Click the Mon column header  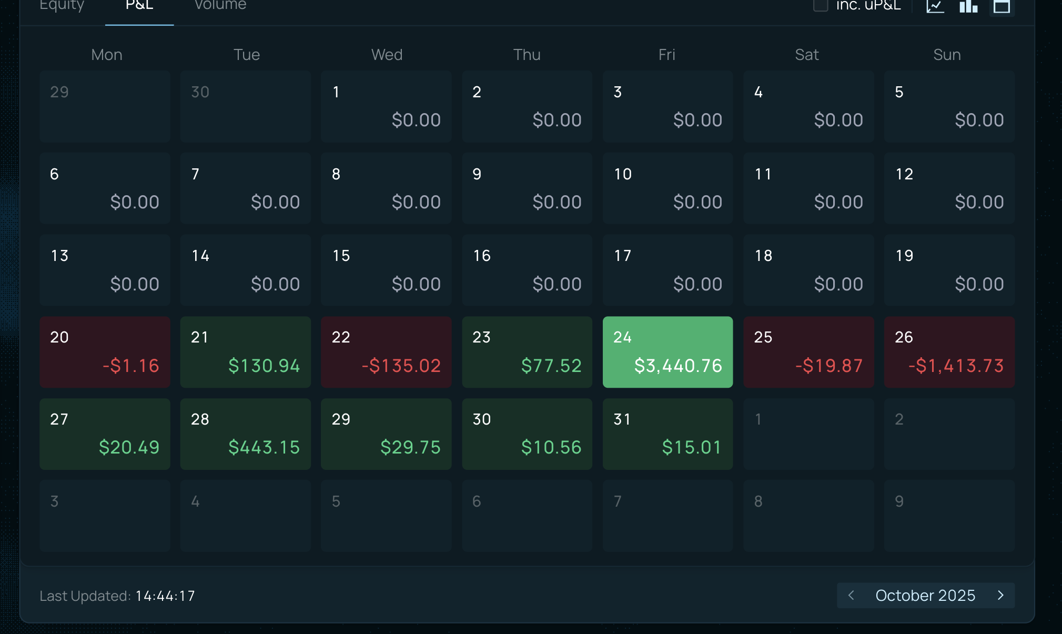(107, 55)
